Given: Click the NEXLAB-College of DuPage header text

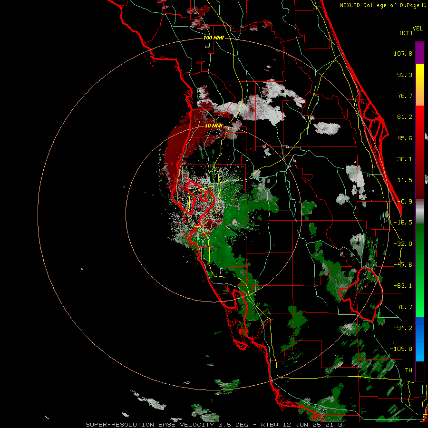Looking at the screenshot, I should pyautogui.click(x=382, y=5).
